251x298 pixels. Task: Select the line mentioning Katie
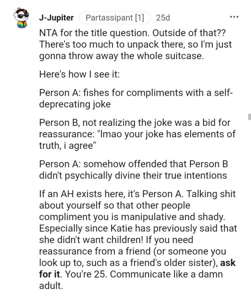[136, 229]
